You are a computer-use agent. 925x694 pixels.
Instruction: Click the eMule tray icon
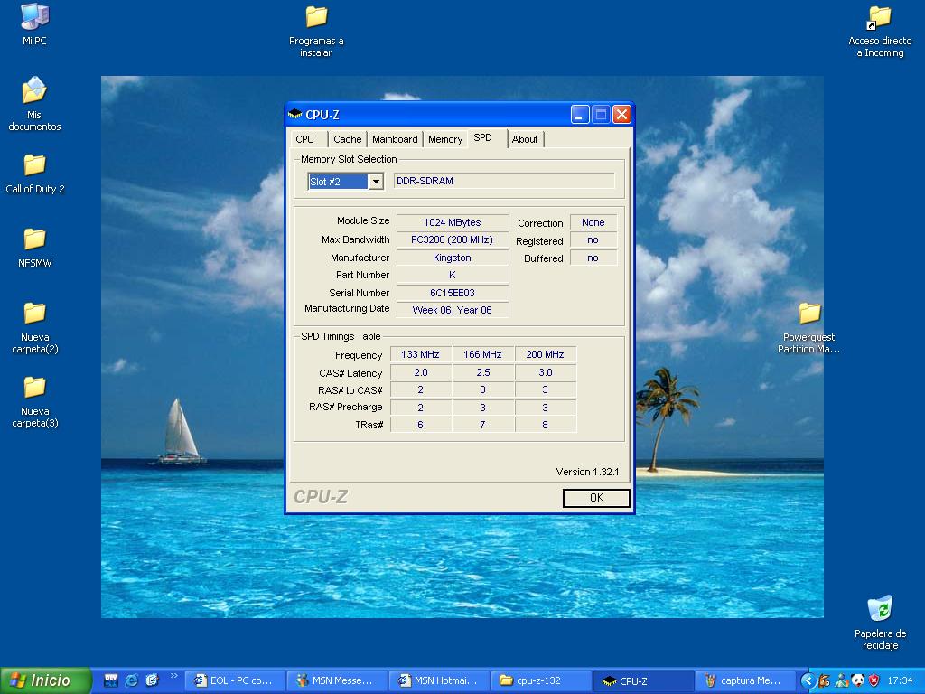coord(824,681)
